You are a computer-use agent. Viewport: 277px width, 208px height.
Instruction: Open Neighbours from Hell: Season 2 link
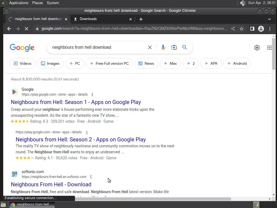pos(81,139)
